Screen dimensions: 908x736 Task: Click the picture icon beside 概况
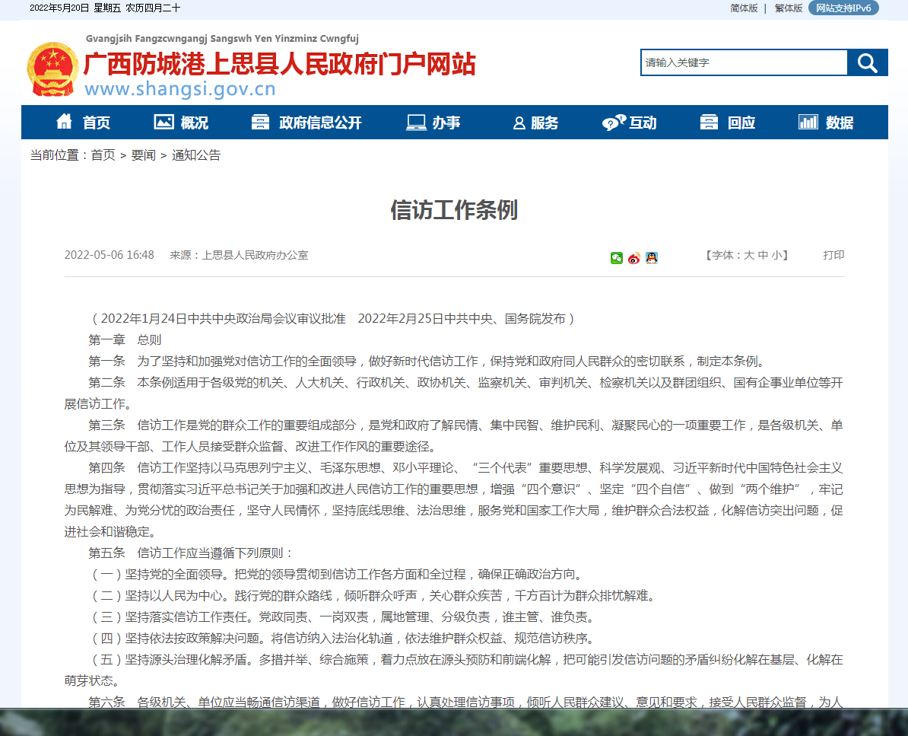pos(164,122)
